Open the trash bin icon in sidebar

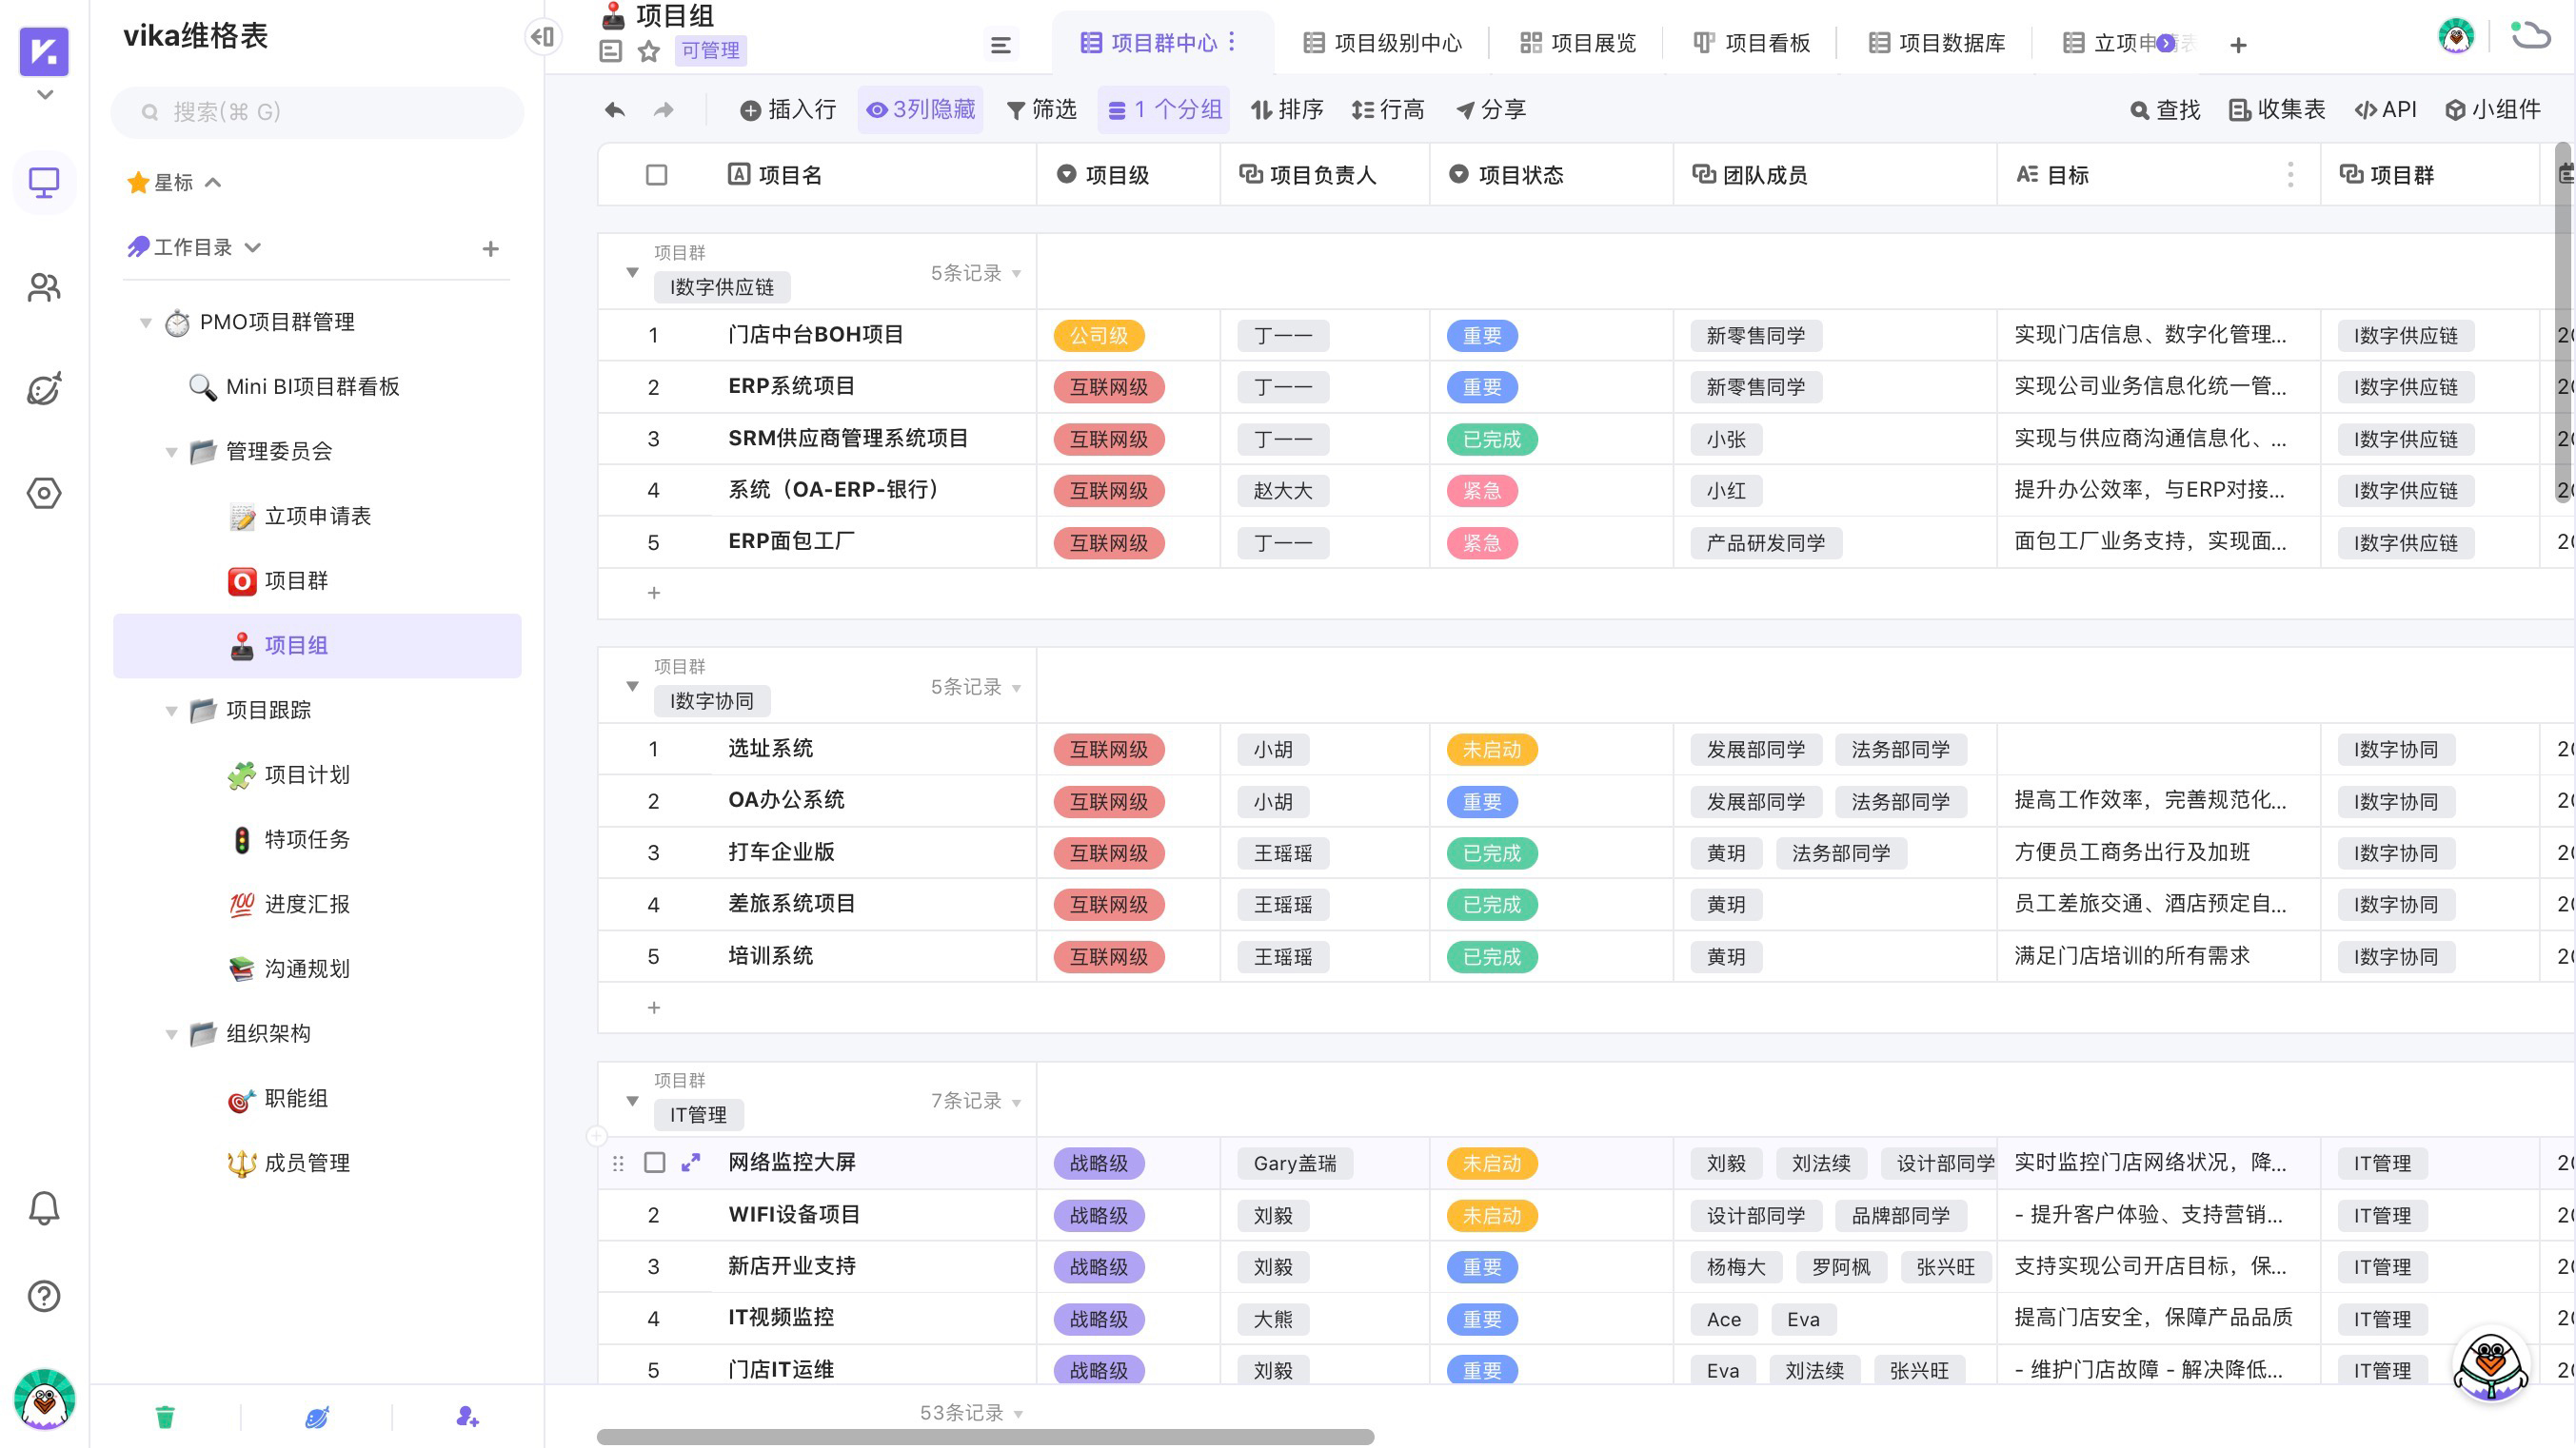[166, 1416]
